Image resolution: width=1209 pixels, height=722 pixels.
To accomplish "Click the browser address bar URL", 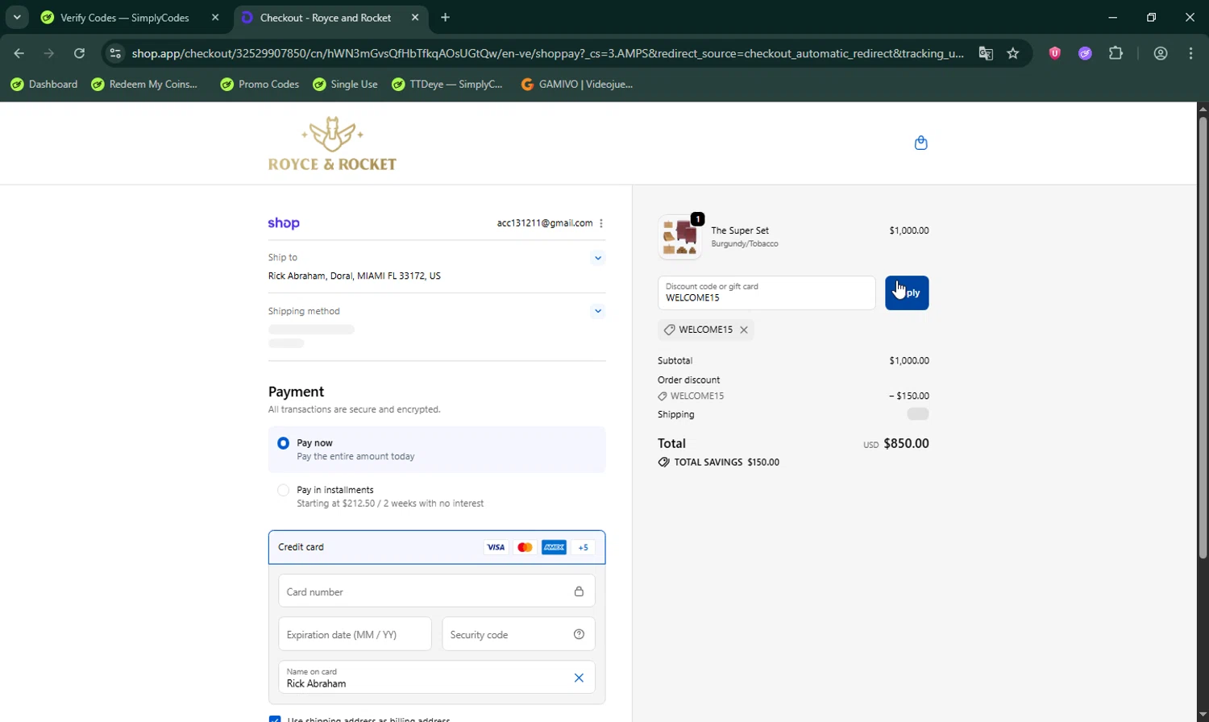I will tap(547, 53).
